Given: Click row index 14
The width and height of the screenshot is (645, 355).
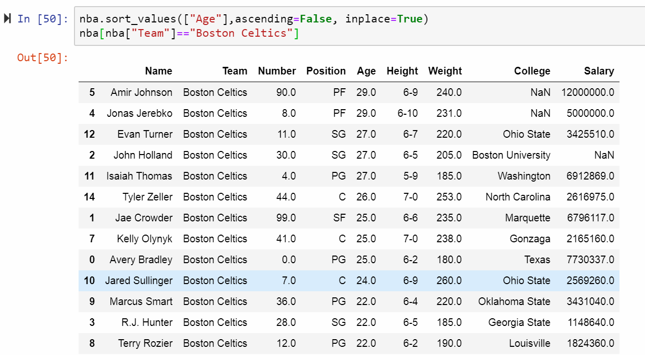Looking at the screenshot, I should (x=89, y=197).
